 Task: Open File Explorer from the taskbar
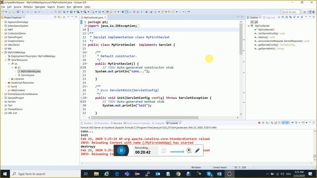[x=96, y=174]
